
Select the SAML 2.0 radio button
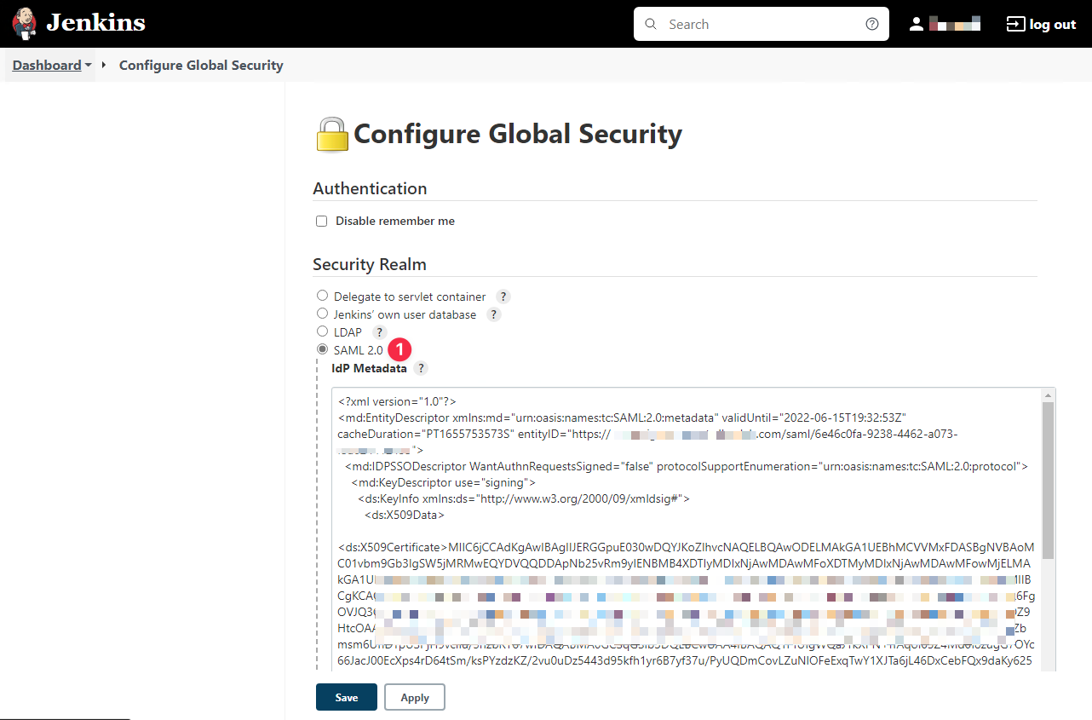tap(322, 349)
